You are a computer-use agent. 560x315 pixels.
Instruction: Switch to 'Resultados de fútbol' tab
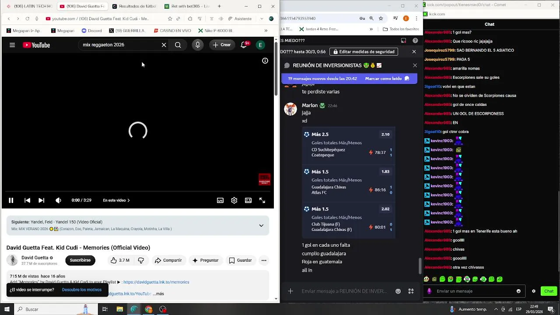135,6
